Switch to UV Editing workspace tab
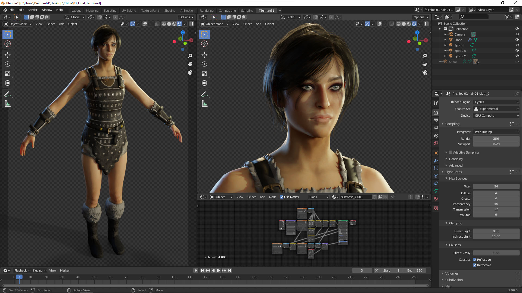The width and height of the screenshot is (522, 293). point(129,11)
